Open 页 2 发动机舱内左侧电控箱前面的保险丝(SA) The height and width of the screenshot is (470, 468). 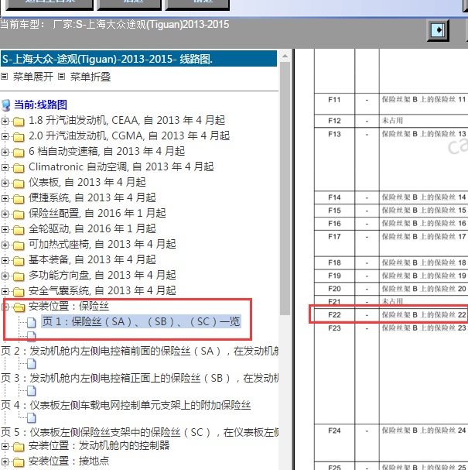pos(139,351)
